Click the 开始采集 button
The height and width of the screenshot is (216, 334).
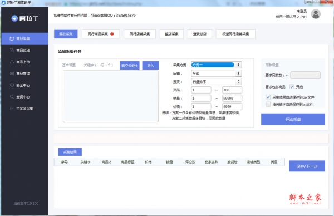pos(293,119)
